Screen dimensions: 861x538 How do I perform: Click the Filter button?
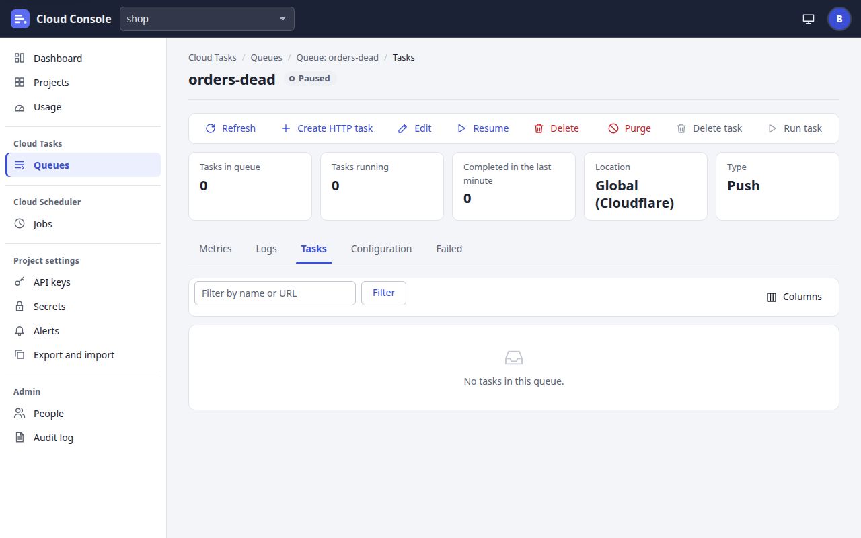(384, 293)
